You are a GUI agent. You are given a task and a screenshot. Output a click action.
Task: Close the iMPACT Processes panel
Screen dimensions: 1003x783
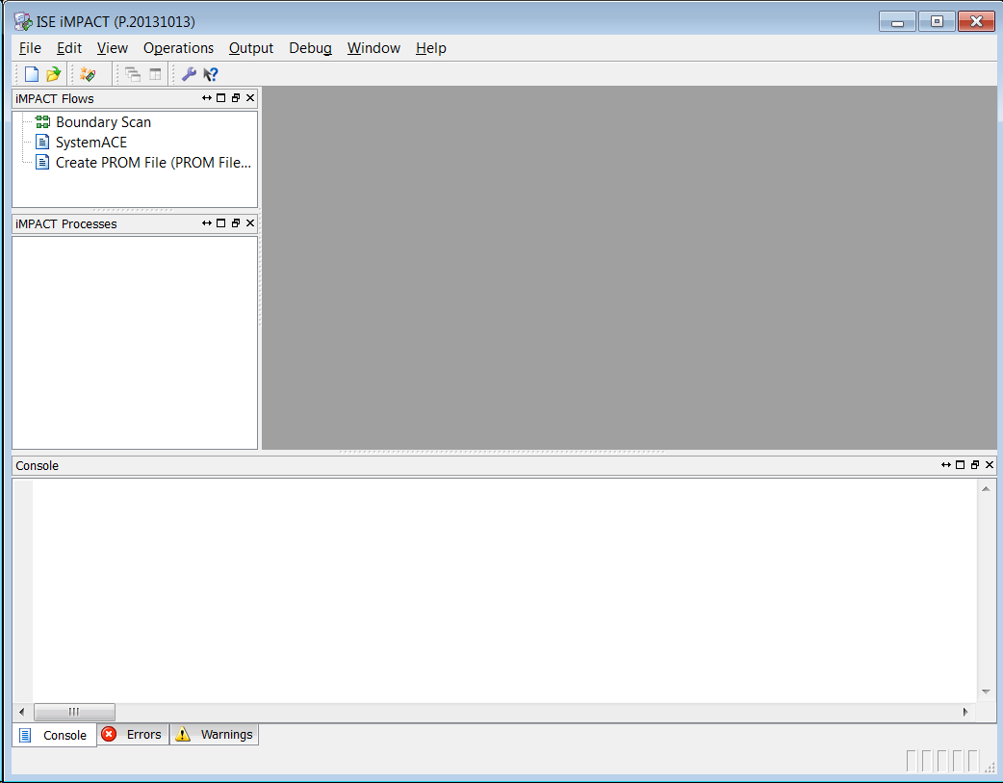[250, 222]
